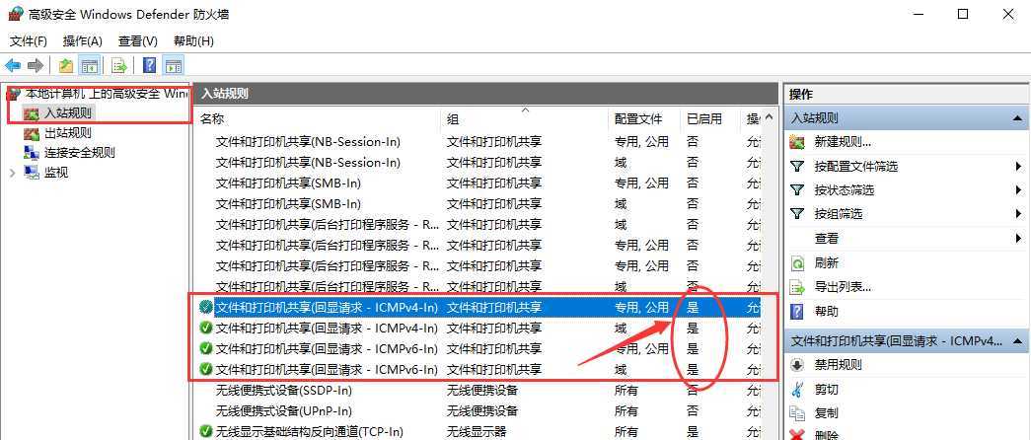Select 连接安全规则 in the left tree
Screen dimensions: 1031x440
click(x=80, y=153)
